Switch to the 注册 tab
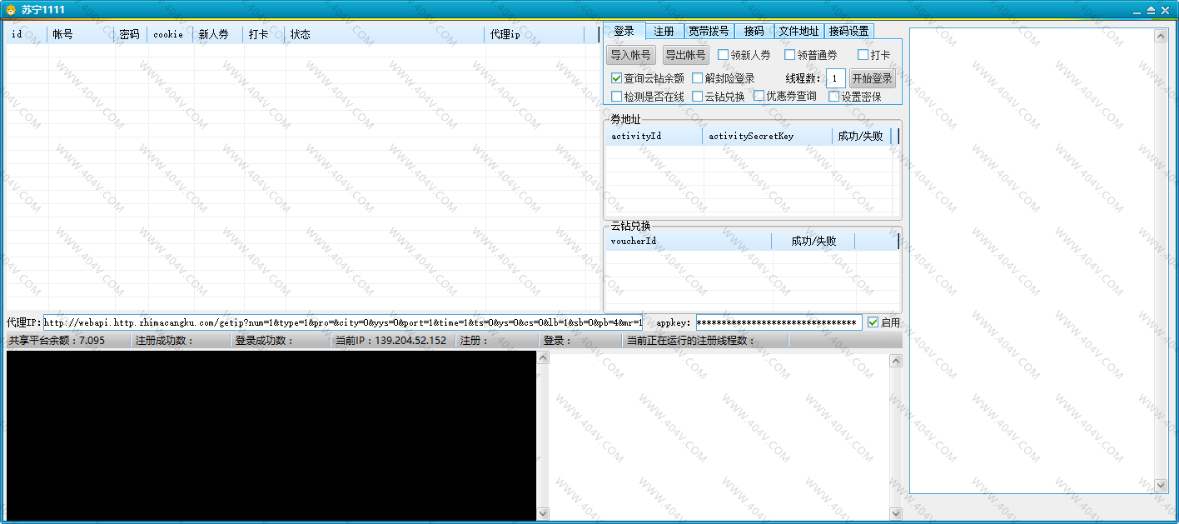Viewport: 1179px width, 524px height. (x=664, y=31)
